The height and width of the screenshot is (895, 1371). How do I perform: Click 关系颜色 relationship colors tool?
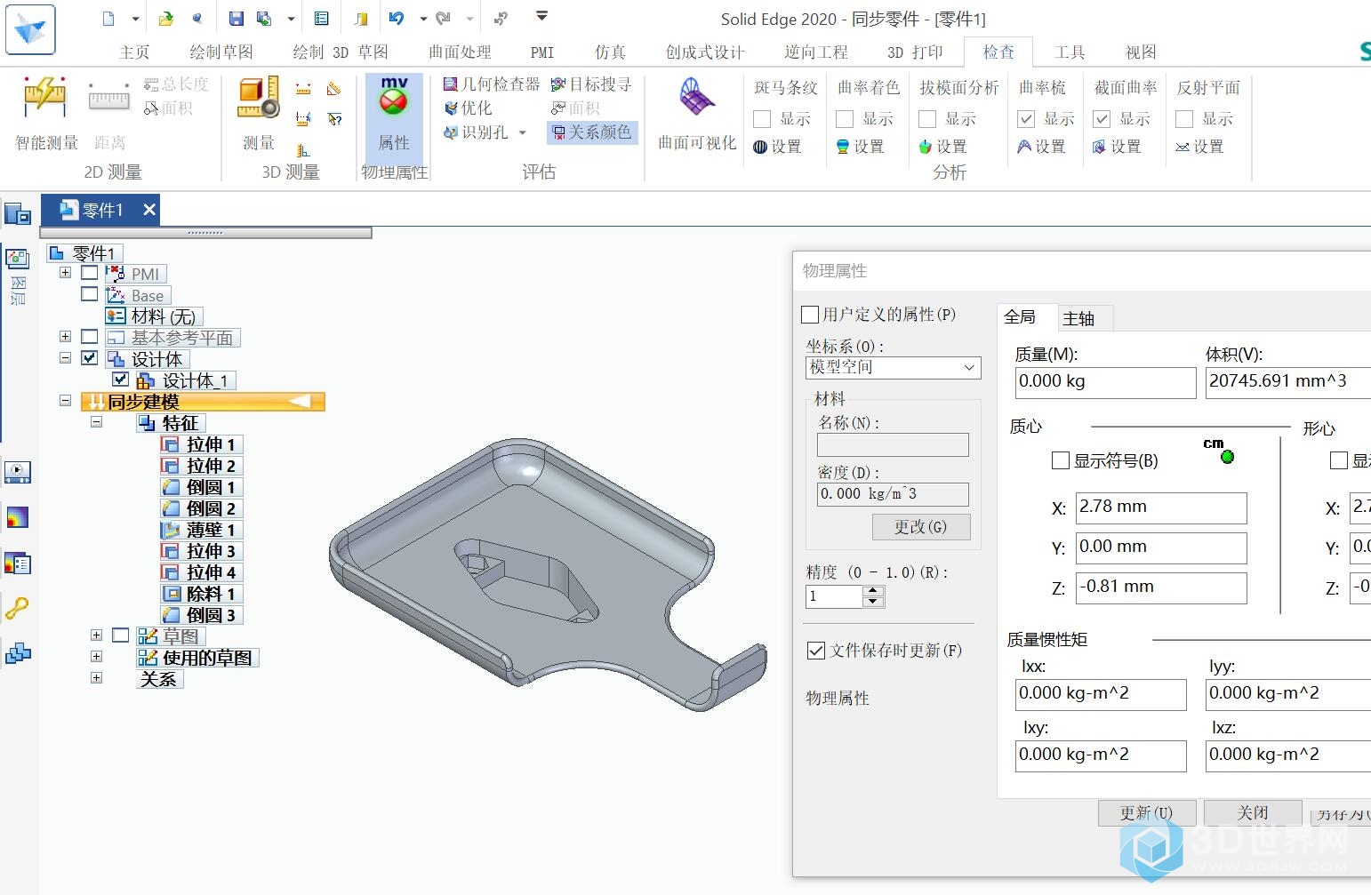[591, 132]
